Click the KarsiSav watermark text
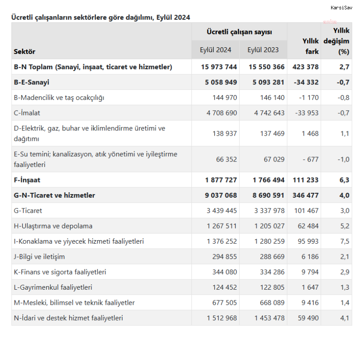 (x=341, y=8)
